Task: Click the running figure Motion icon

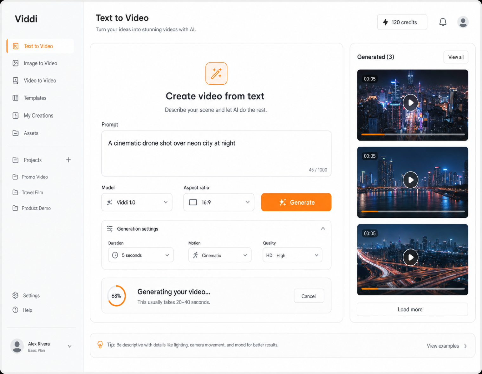Action: [x=195, y=255]
